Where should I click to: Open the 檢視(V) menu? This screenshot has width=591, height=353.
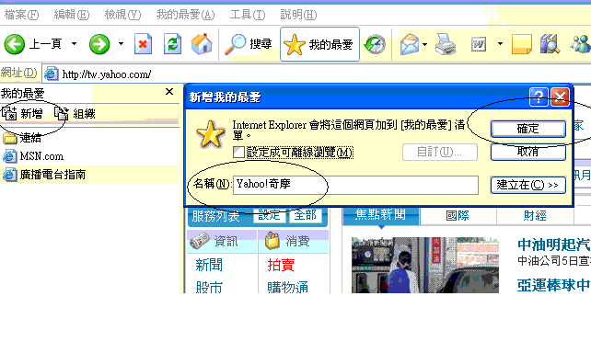coord(122,15)
